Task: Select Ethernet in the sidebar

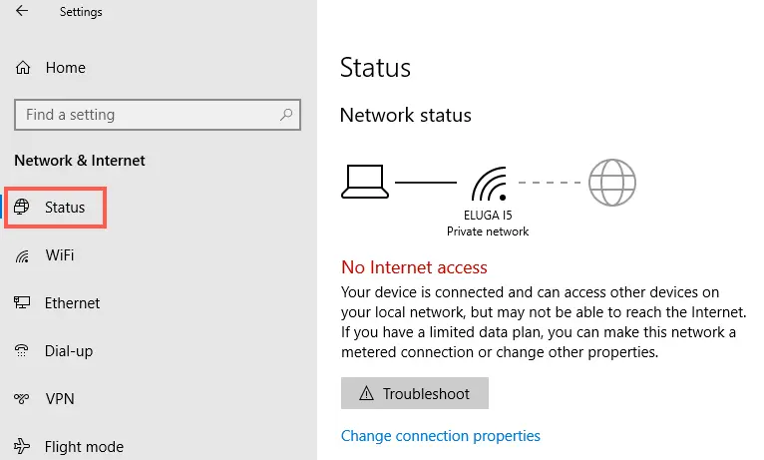Action: tap(72, 303)
